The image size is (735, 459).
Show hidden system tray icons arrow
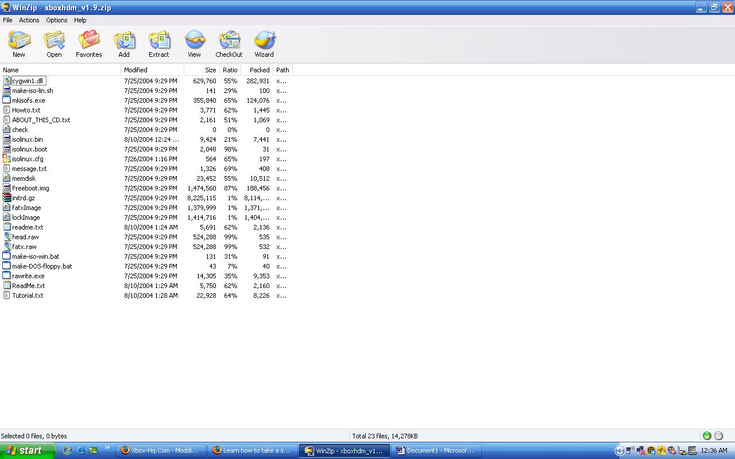click(x=619, y=450)
